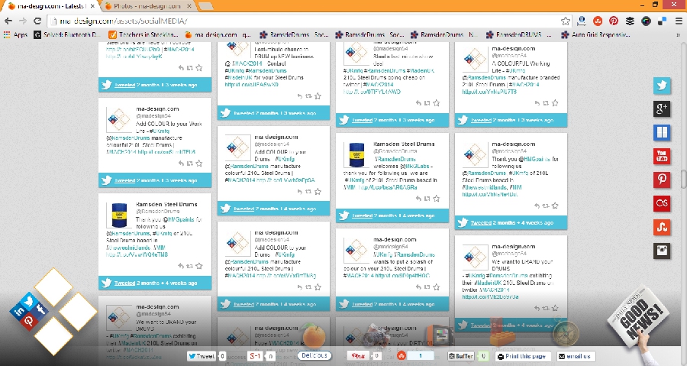This screenshot has width=687, height=366.
Task: Click the Twitter icon in right sidebar
Action: (x=662, y=86)
